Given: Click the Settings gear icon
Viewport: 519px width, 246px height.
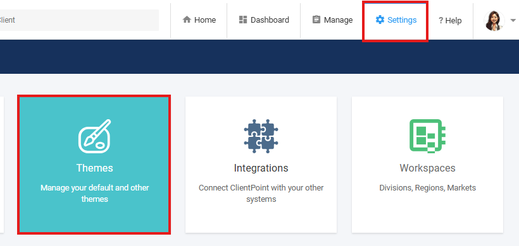Looking at the screenshot, I should (x=380, y=20).
